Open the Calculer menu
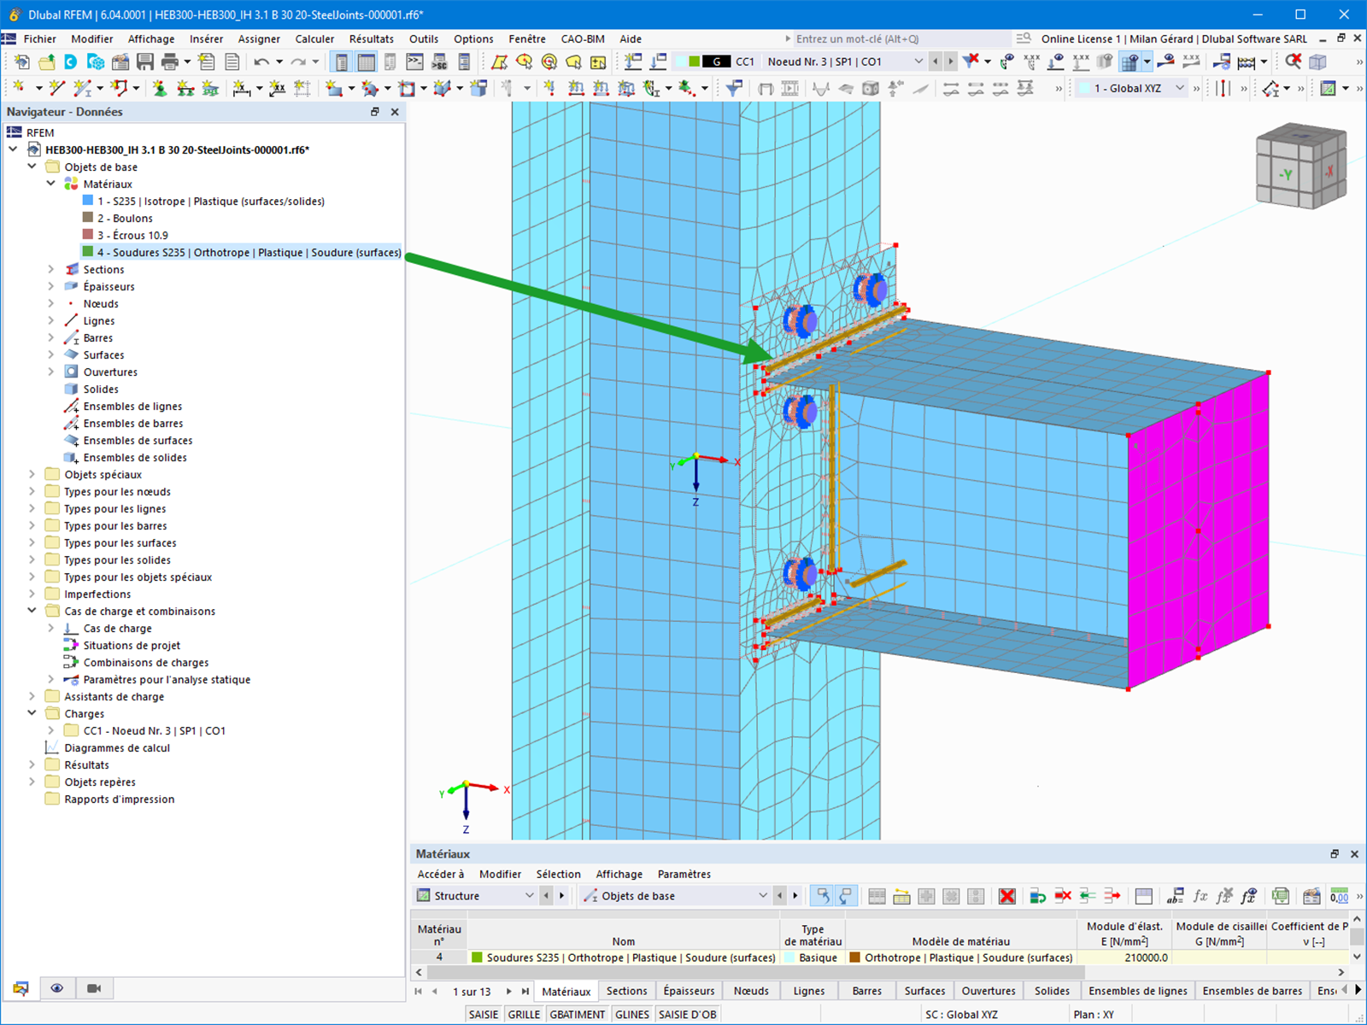Image resolution: width=1367 pixels, height=1025 pixels. (x=314, y=38)
